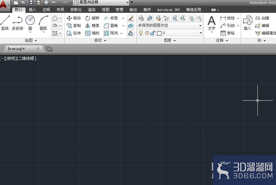Select the Line (直线) tool

5,23
